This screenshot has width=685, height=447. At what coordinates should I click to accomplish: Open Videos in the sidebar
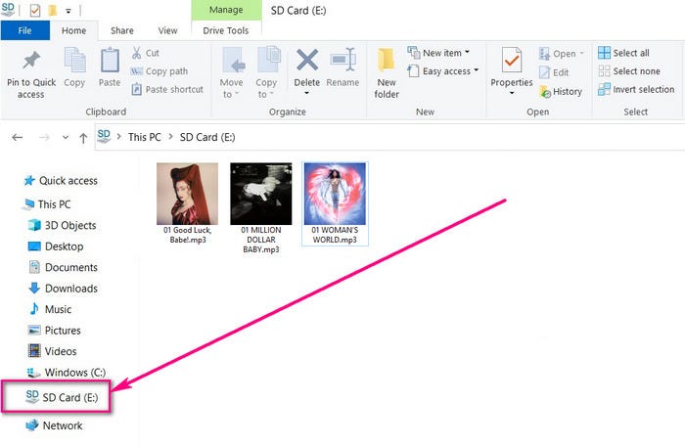pyautogui.click(x=53, y=351)
